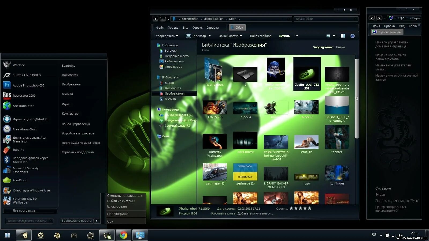
Task: Open Панель управления from the Start menu
Action: coord(76,124)
